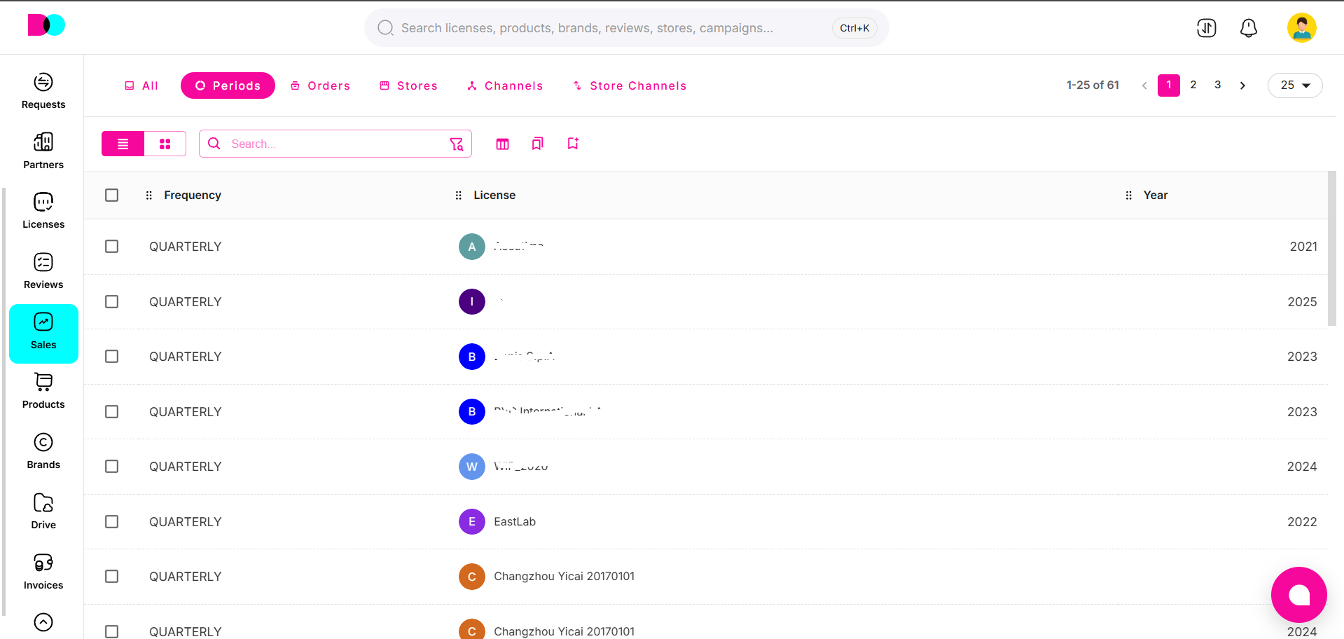Collapse sidebar with the up-chevron circle icon

(x=43, y=622)
